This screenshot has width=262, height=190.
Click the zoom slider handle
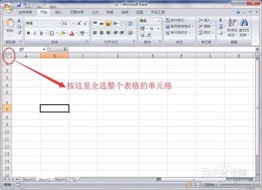[235, 185]
